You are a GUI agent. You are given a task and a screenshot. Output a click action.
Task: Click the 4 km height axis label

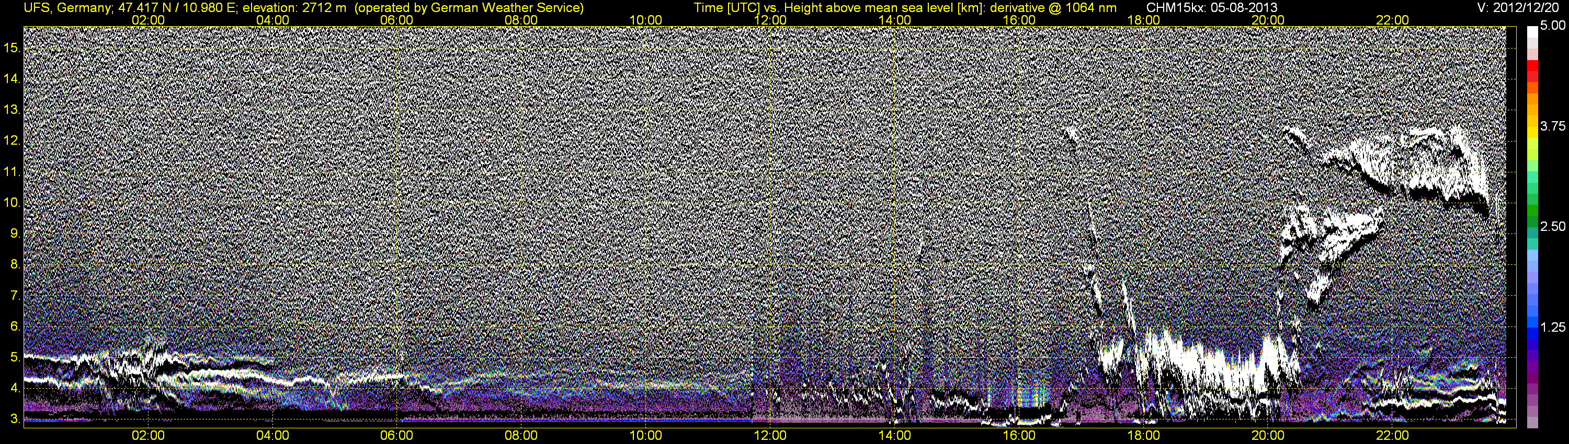(x=15, y=388)
